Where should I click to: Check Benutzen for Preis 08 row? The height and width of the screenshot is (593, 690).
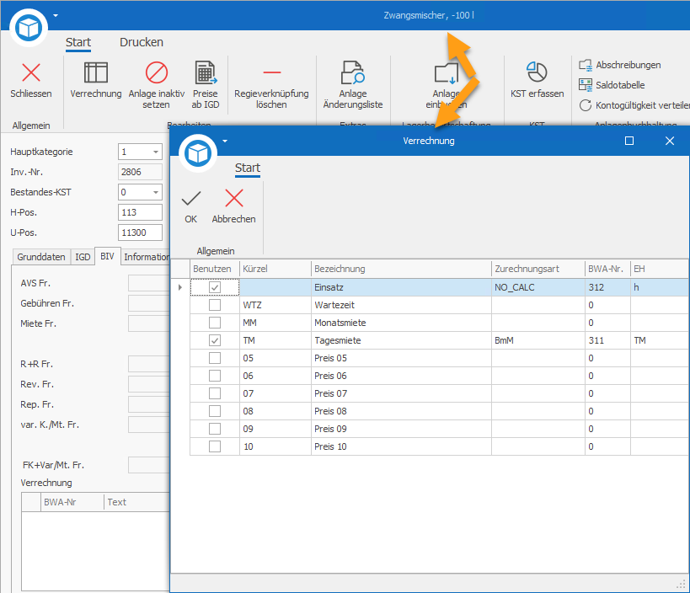[215, 411]
